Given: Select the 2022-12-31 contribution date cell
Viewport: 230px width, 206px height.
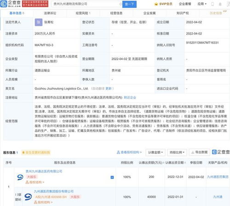Looking at the screenshot, I should coord(175,177).
